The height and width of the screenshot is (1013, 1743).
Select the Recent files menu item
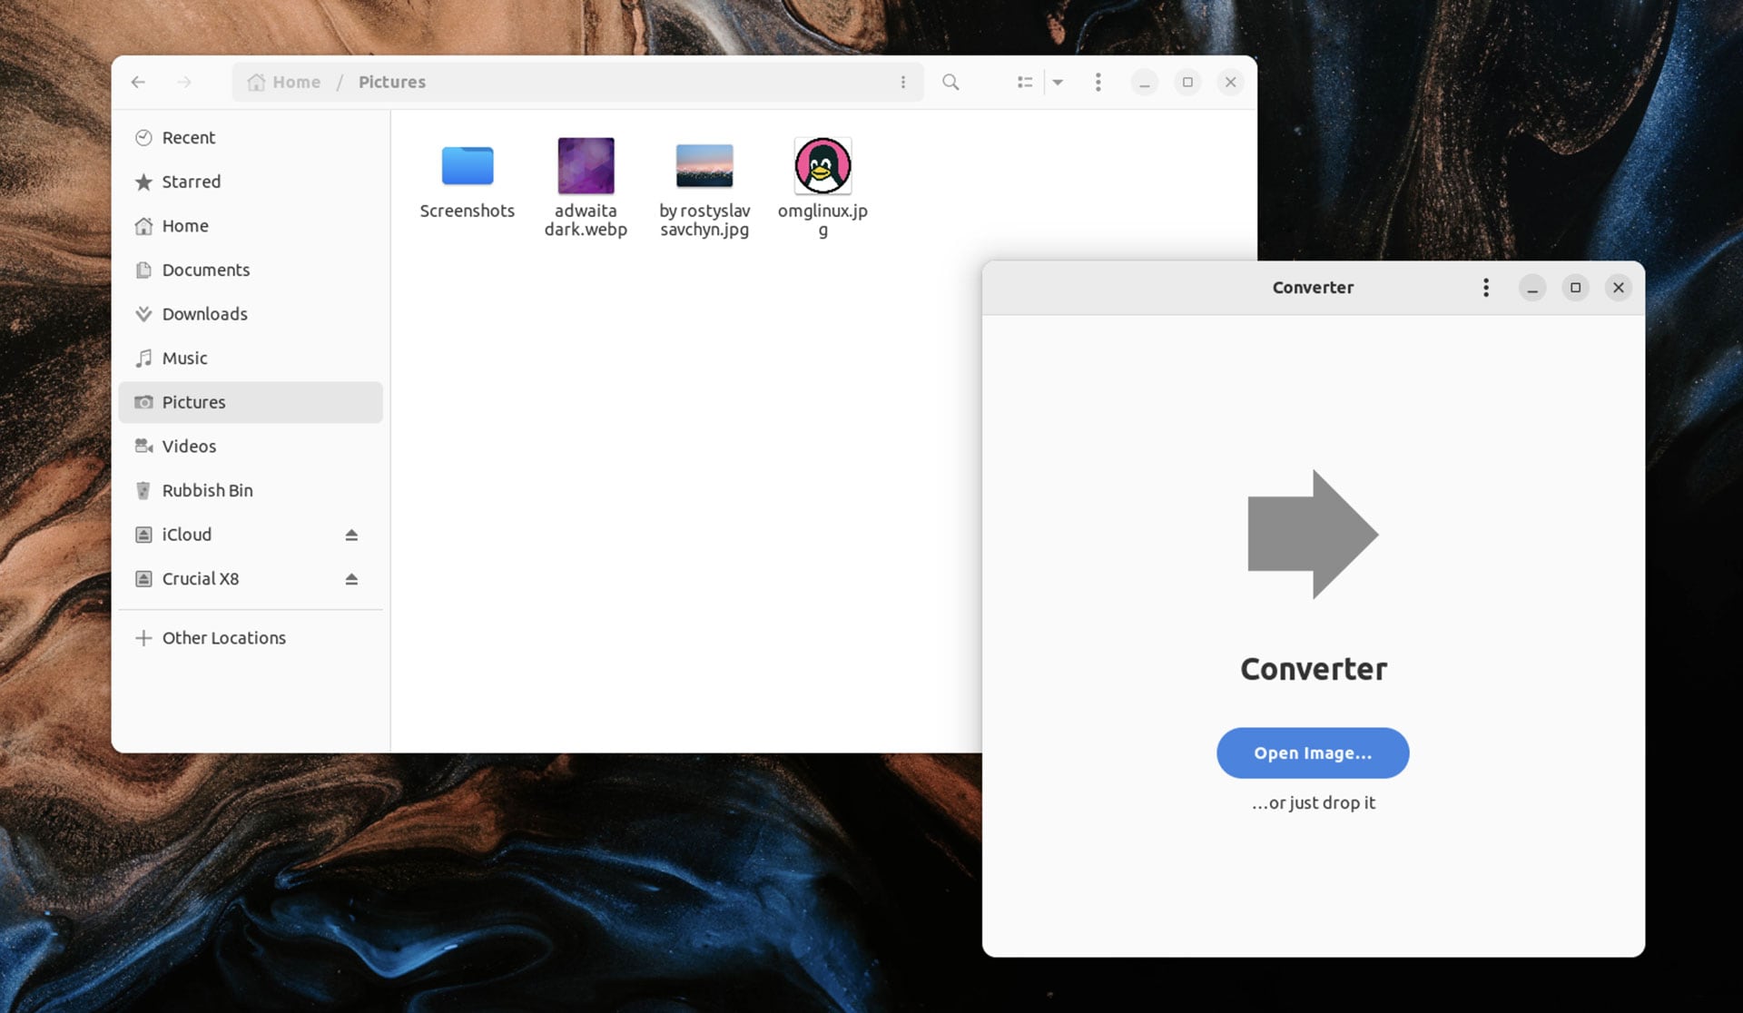pyautogui.click(x=188, y=136)
